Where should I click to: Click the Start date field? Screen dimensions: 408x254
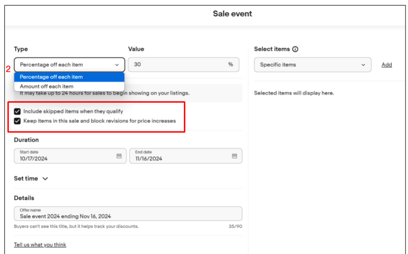click(64, 156)
